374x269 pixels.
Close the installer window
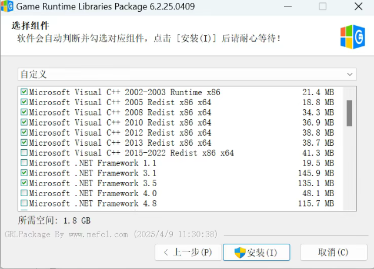[359, 6]
